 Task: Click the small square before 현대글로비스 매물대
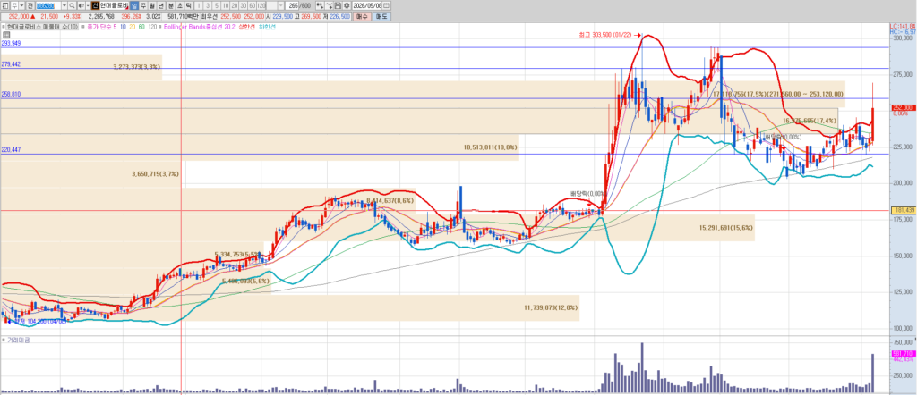(4, 27)
